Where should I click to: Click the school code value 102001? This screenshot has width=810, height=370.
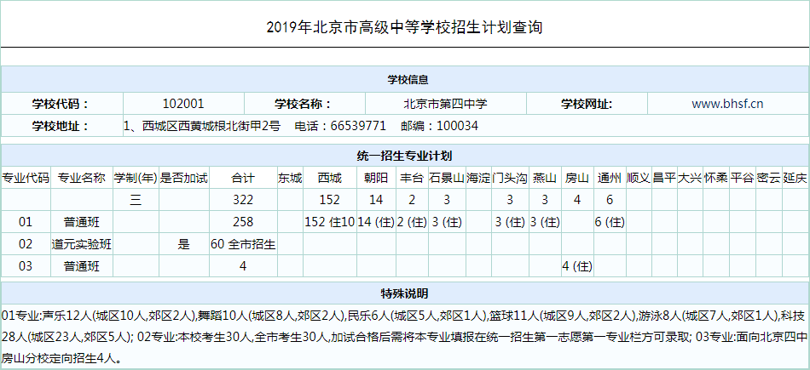(183, 104)
